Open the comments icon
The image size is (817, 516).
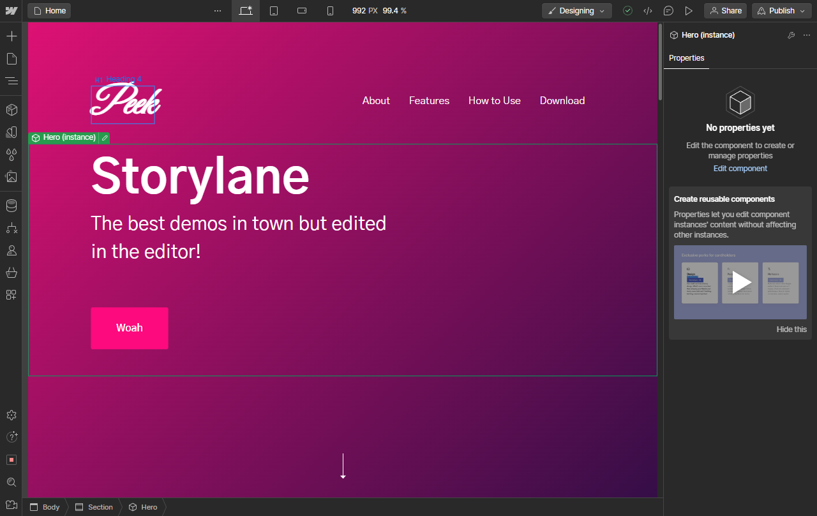tap(668, 11)
